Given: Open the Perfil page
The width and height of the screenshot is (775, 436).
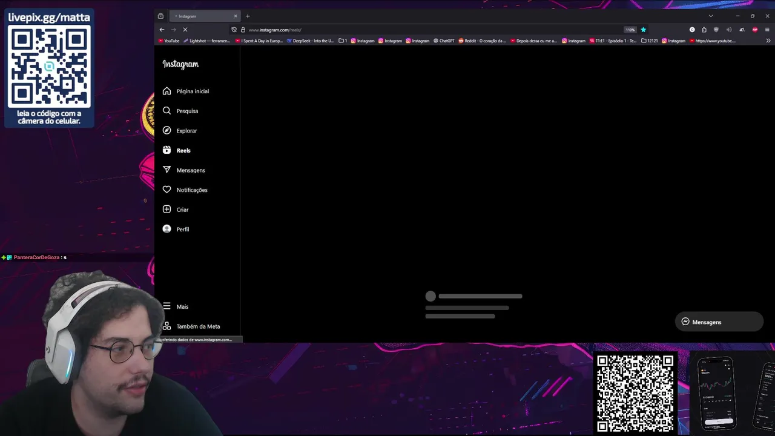Looking at the screenshot, I should click(176, 230).
